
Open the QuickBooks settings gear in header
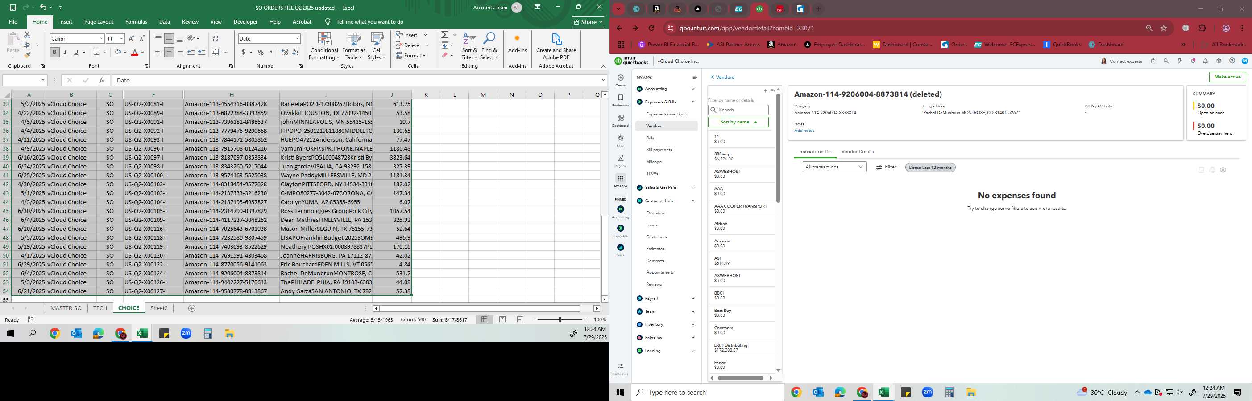point(1219,61)
